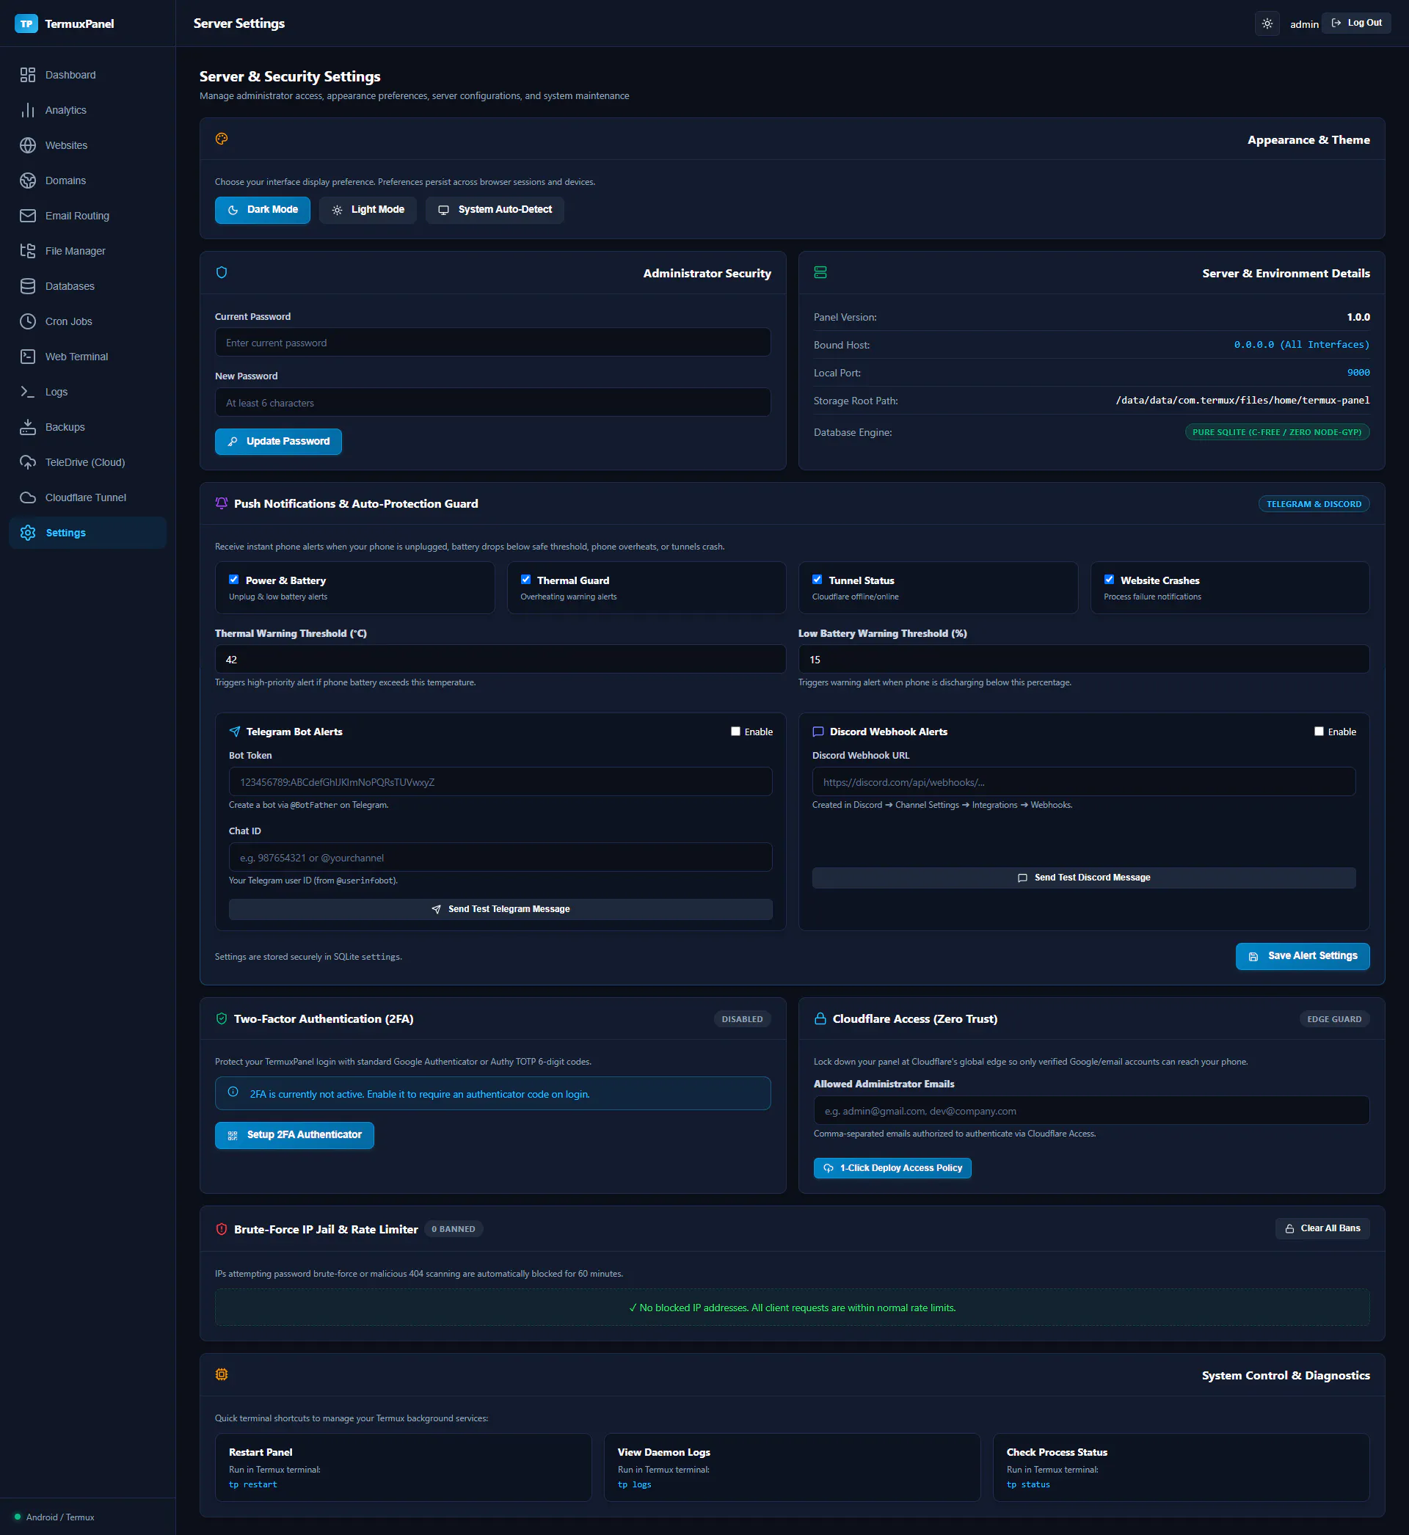Viewport: 1409px width, 1535px height.
Task: Click the red shield icon by Brute-Force IP Jail
Action: tap(222, 1228)
